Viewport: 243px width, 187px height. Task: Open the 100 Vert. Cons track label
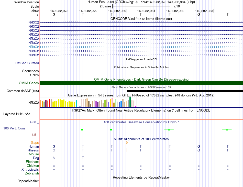[14, 128]
